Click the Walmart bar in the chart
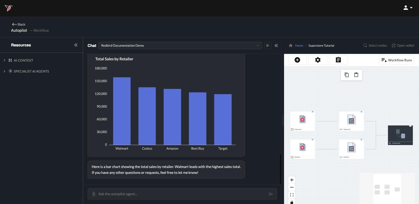419x204 pixels. coord(122,111)
